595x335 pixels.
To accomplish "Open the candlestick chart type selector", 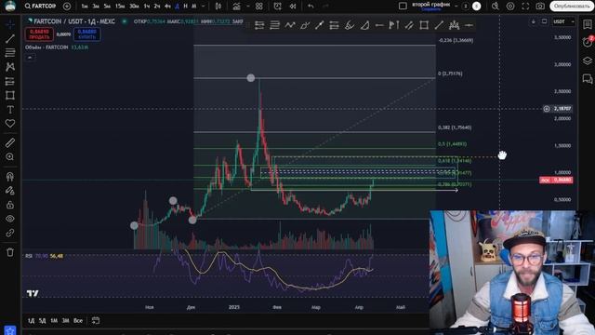I will (218, 7).
